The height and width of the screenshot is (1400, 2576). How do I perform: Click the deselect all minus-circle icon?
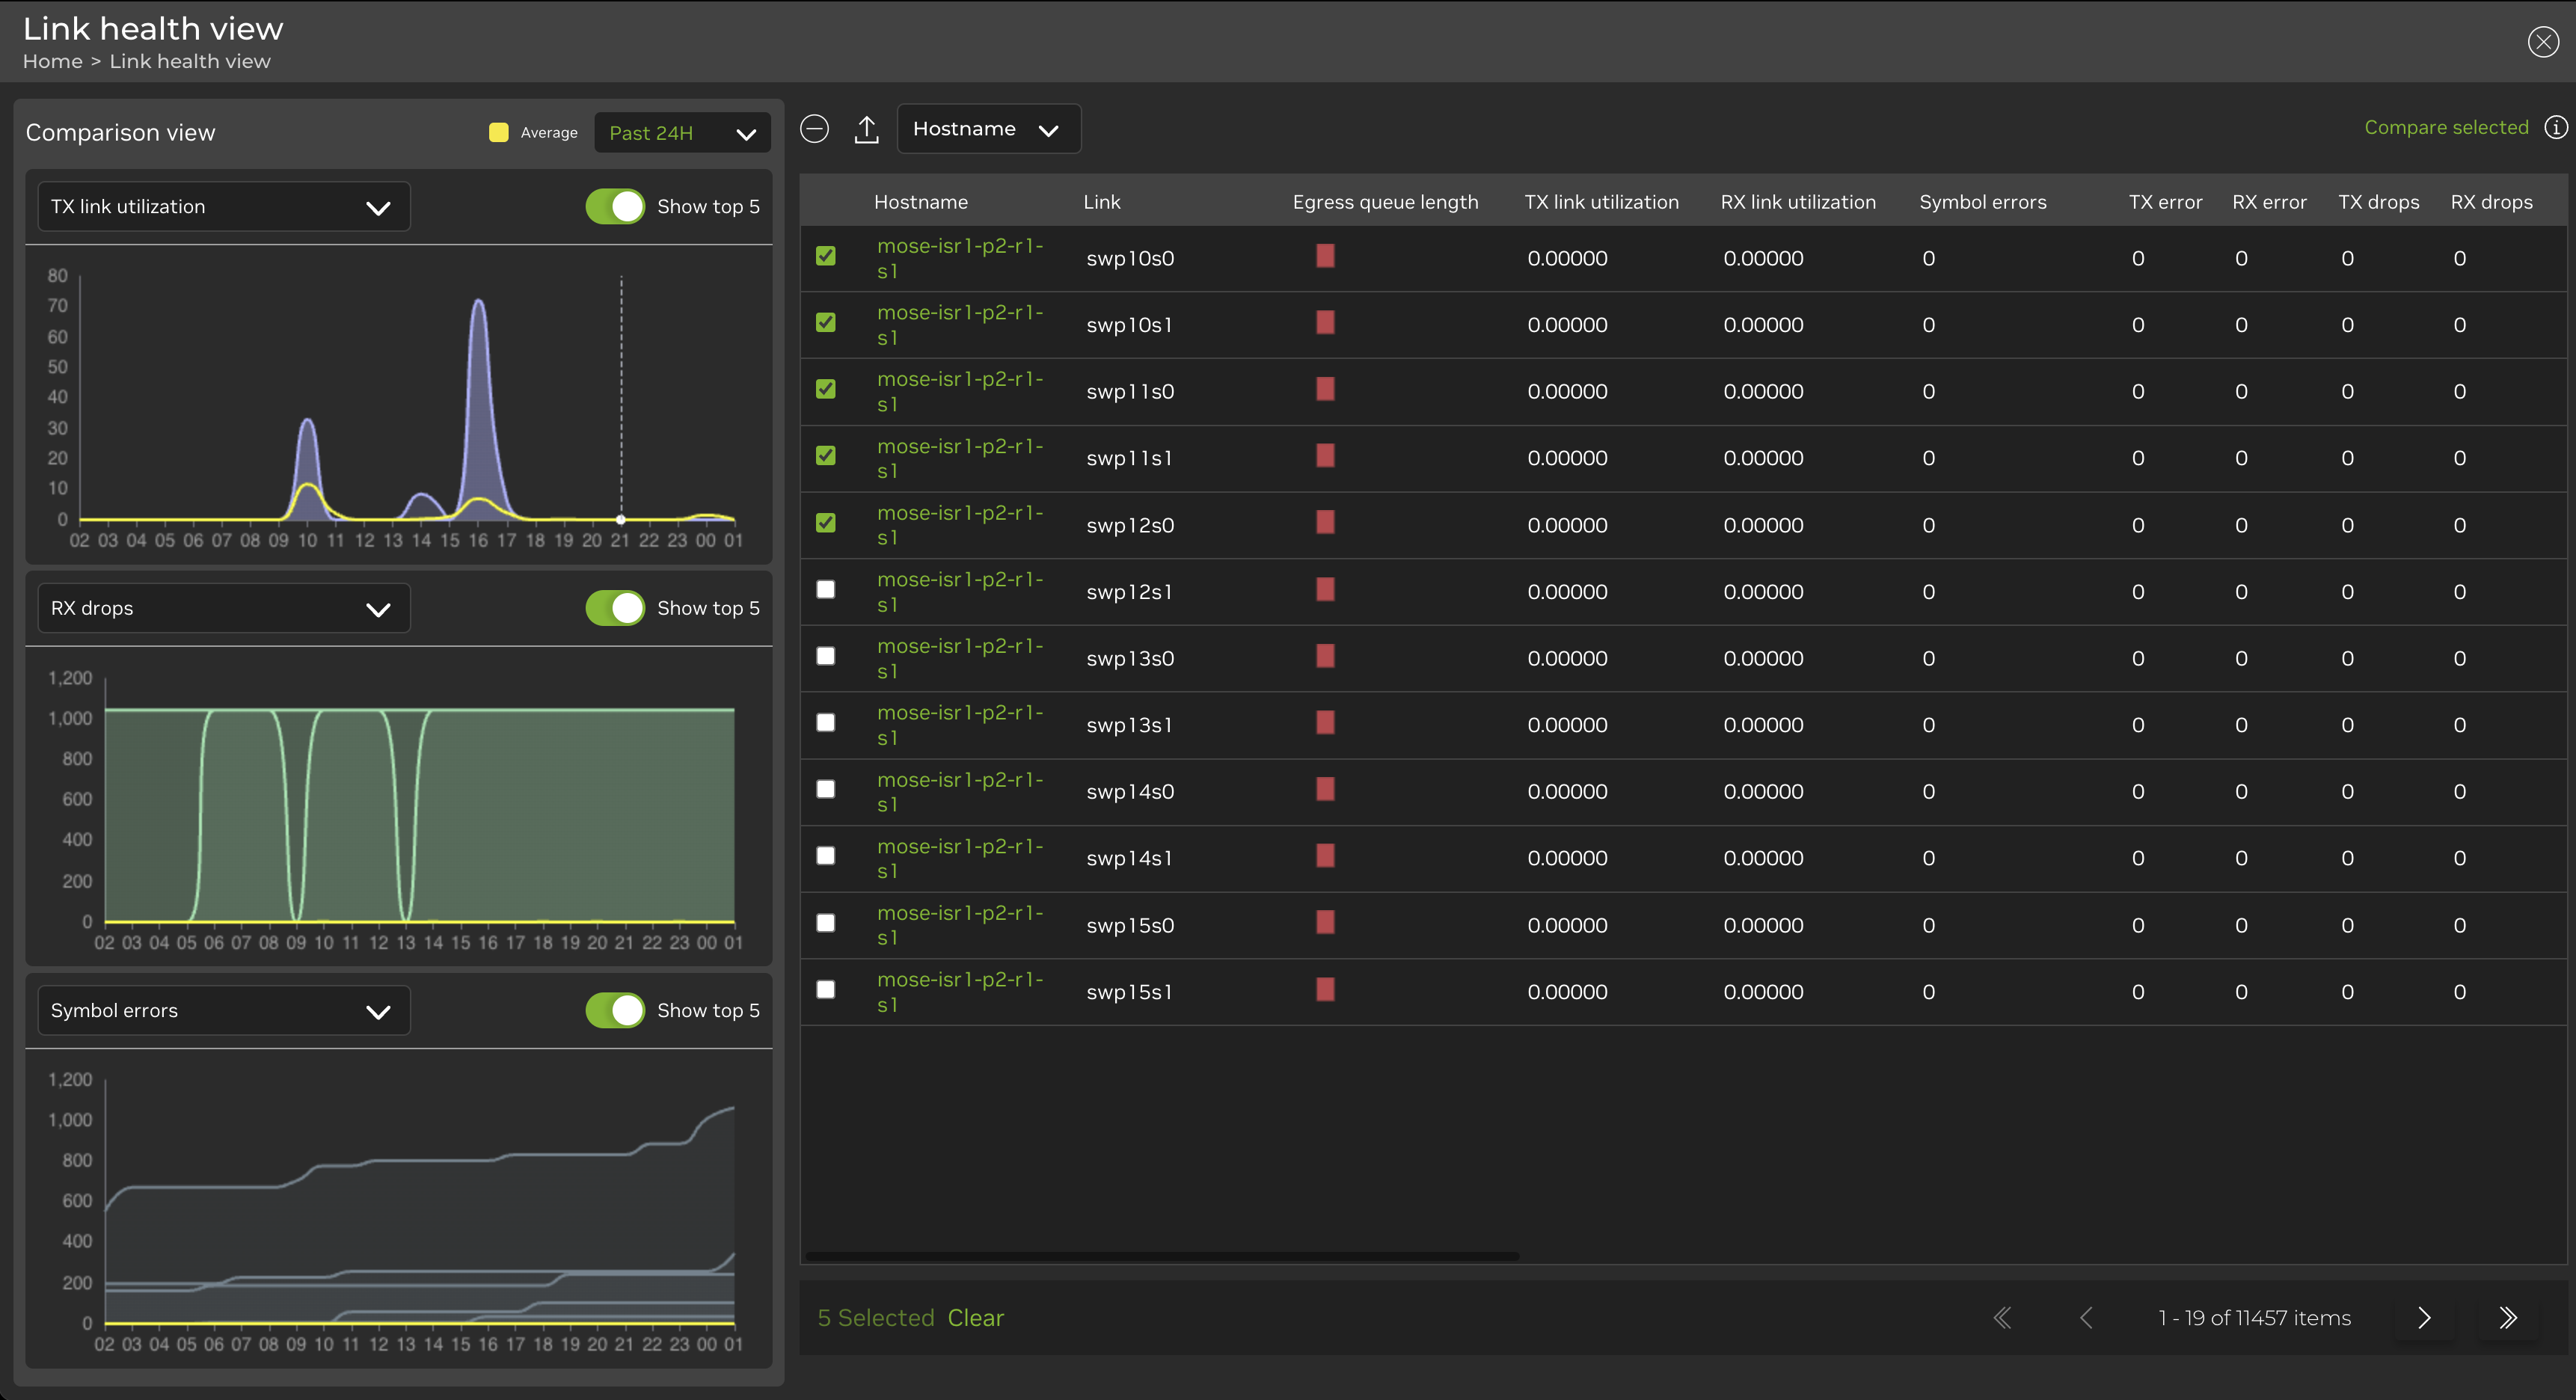[815, 129]
